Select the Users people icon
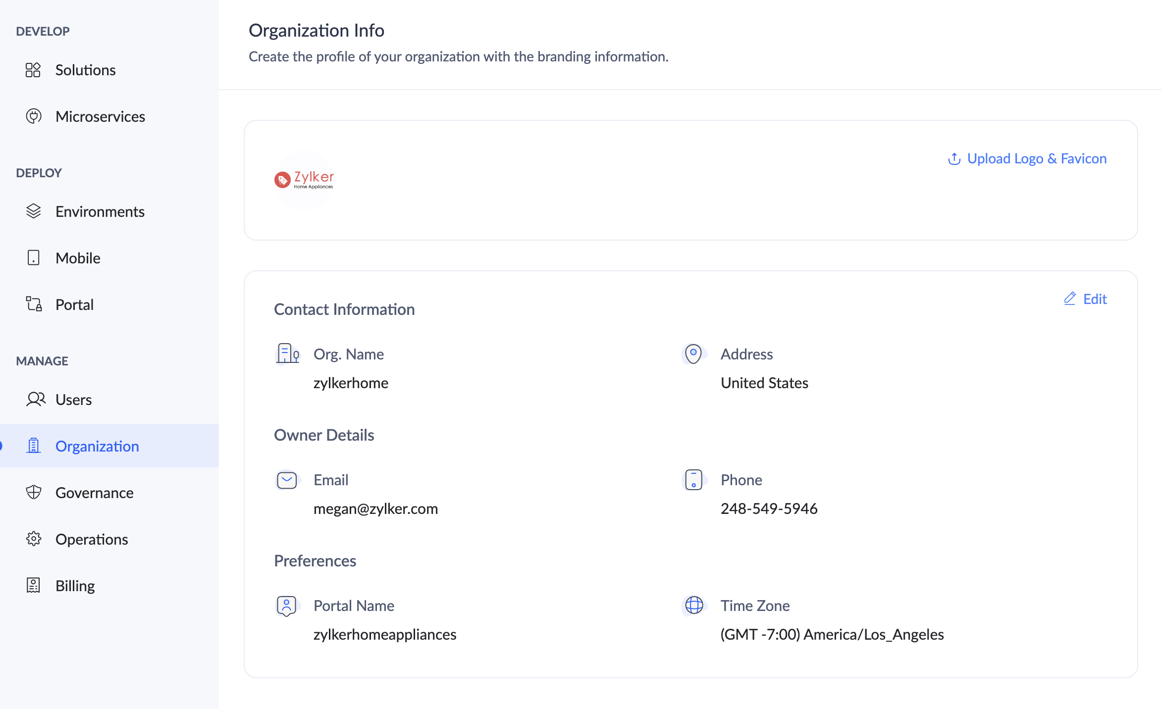 pos(35,400)
